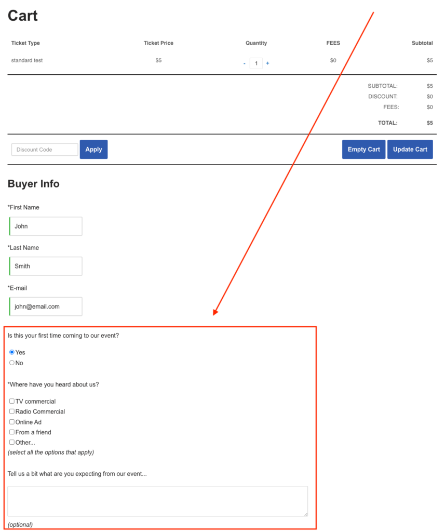
Task: Click 'Where have you heard about us?' question
Action: pyautogui.click(x=53, y=384)
